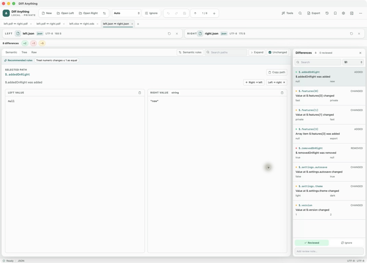Click the file icon beside right.json
This screenshot has width=367, height=263.
coord(200,34)
